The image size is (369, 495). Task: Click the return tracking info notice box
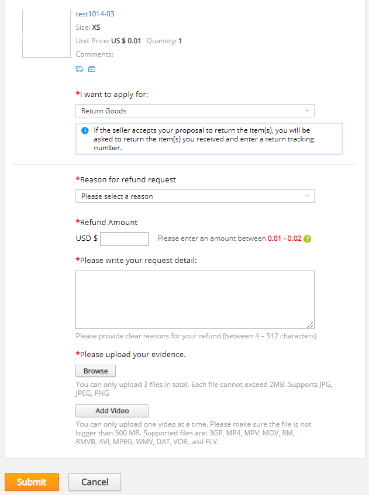[x=209, y=139]
